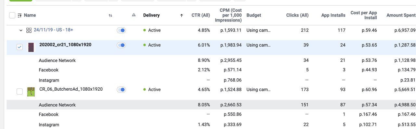Open the 24/11/19 - US - 18+ link
Image resolution: width=416 pixels, height=129 pixels.
coord(53,30)
